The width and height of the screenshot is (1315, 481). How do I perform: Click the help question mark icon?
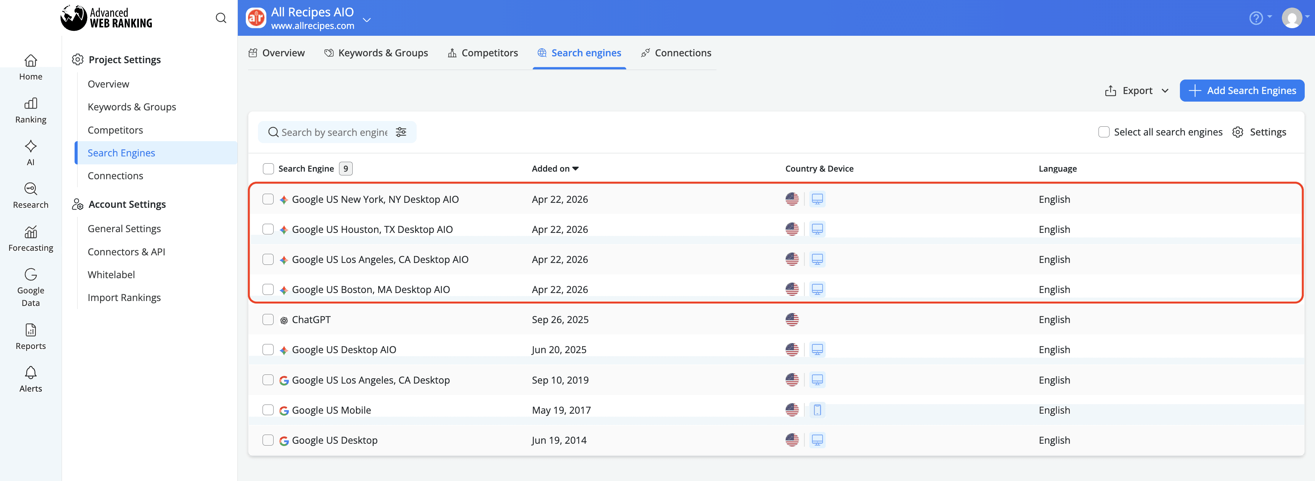[x=1256, y=18]
